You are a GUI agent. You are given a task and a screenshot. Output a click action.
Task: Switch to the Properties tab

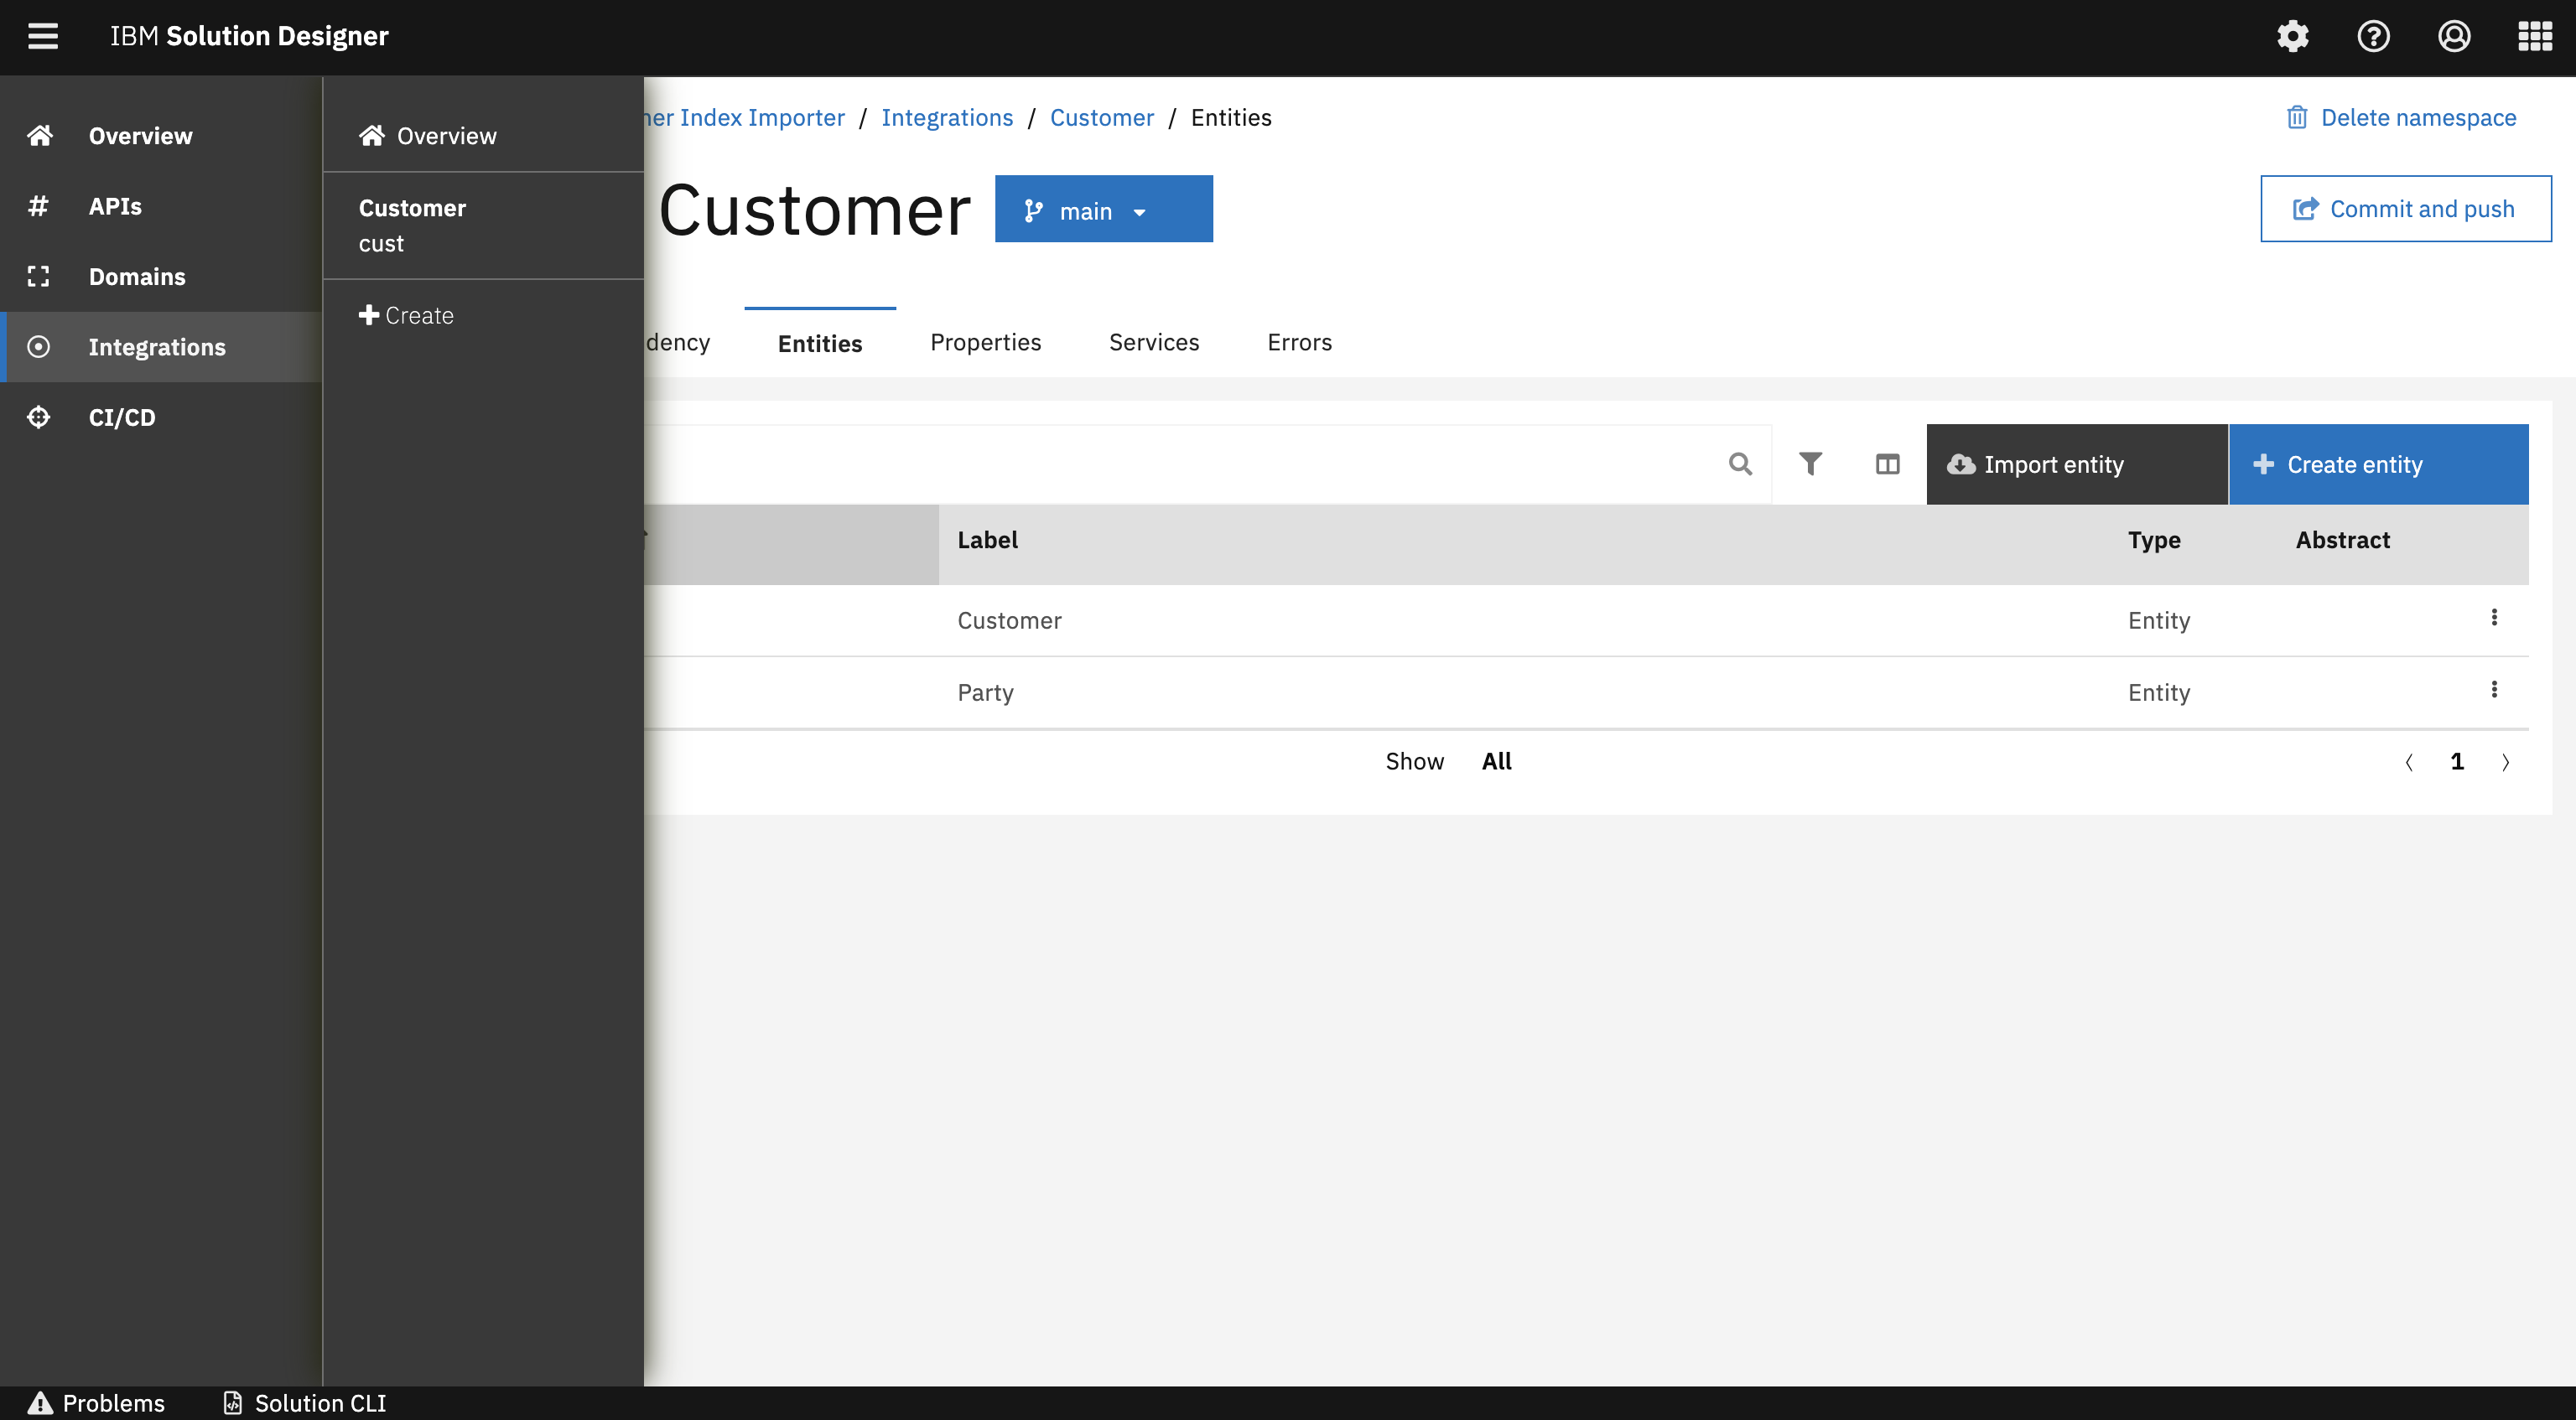click(x=985, y=342)
